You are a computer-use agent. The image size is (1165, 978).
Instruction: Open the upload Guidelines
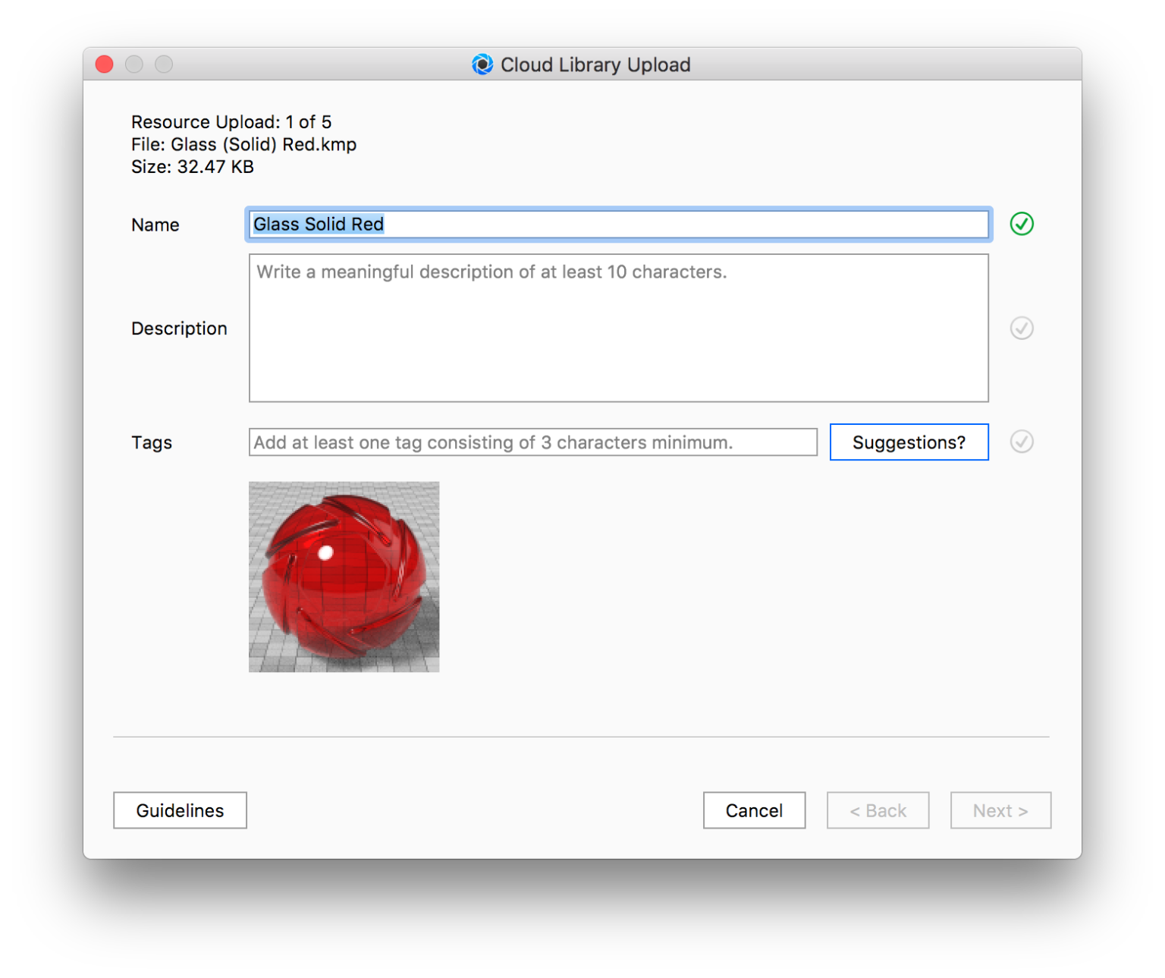click(180, 810)
